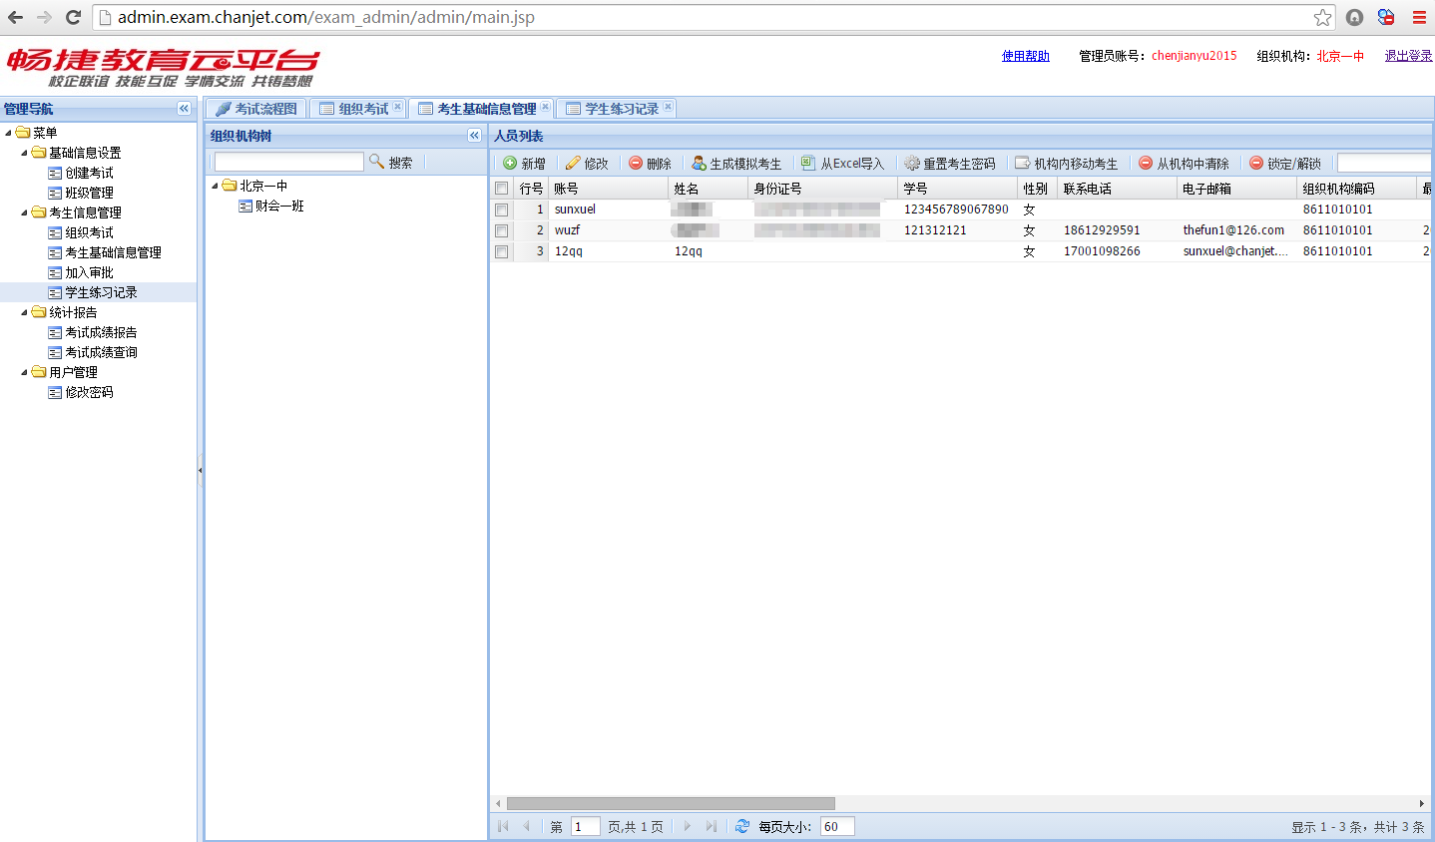This screenshot has width=1435, height=842.
Task: Click the 修改 edit pencil icon
Action: point(573,164)
